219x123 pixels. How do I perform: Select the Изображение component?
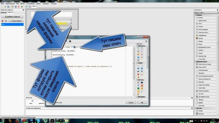(205, 36)
